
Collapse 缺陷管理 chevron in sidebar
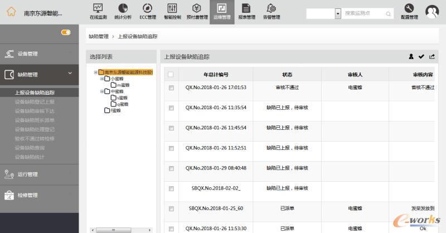point(70,74)
